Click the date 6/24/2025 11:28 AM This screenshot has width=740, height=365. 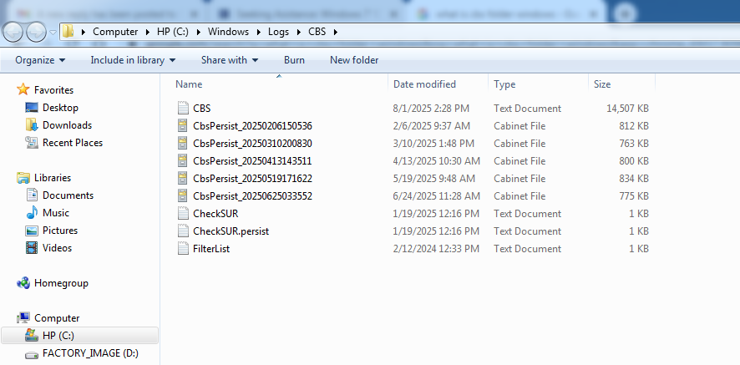[x=436, y=196]
